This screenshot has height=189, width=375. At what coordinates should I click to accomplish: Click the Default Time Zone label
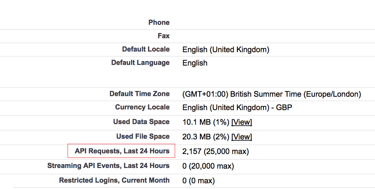139,94
